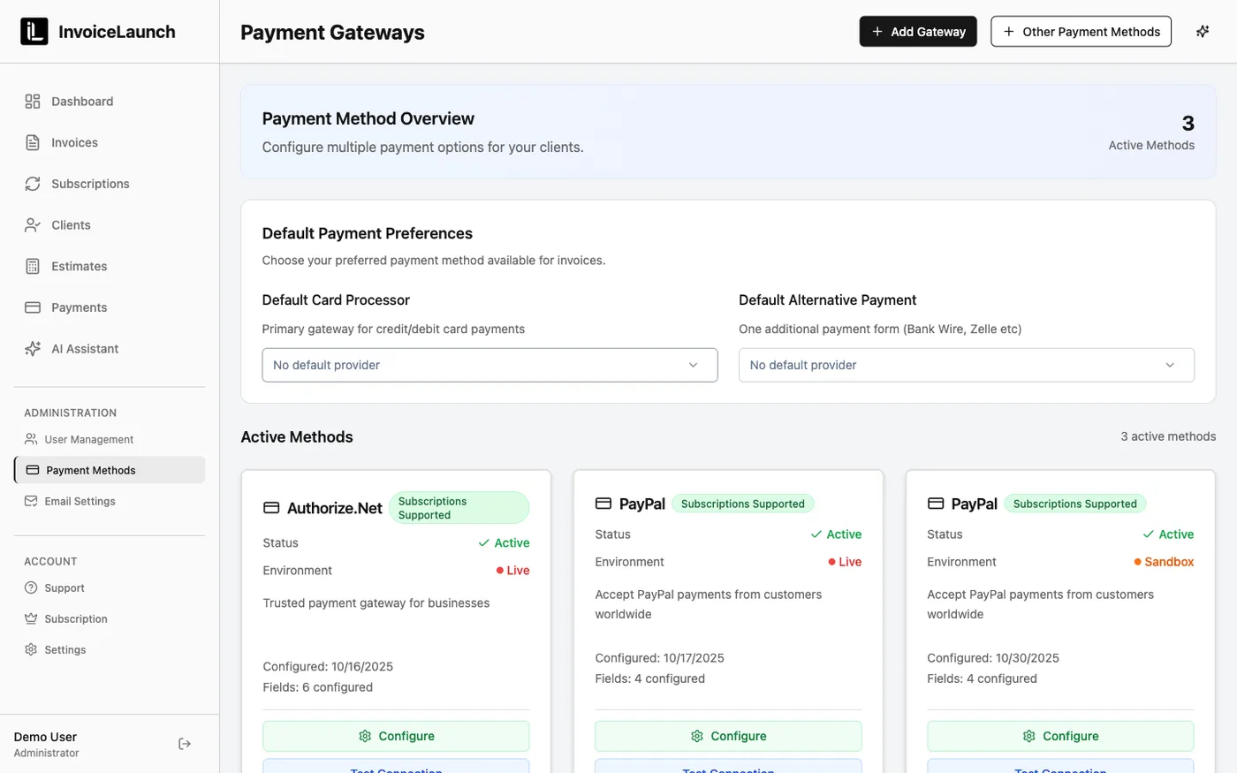Click the Invoices document icon

(33, 142)
